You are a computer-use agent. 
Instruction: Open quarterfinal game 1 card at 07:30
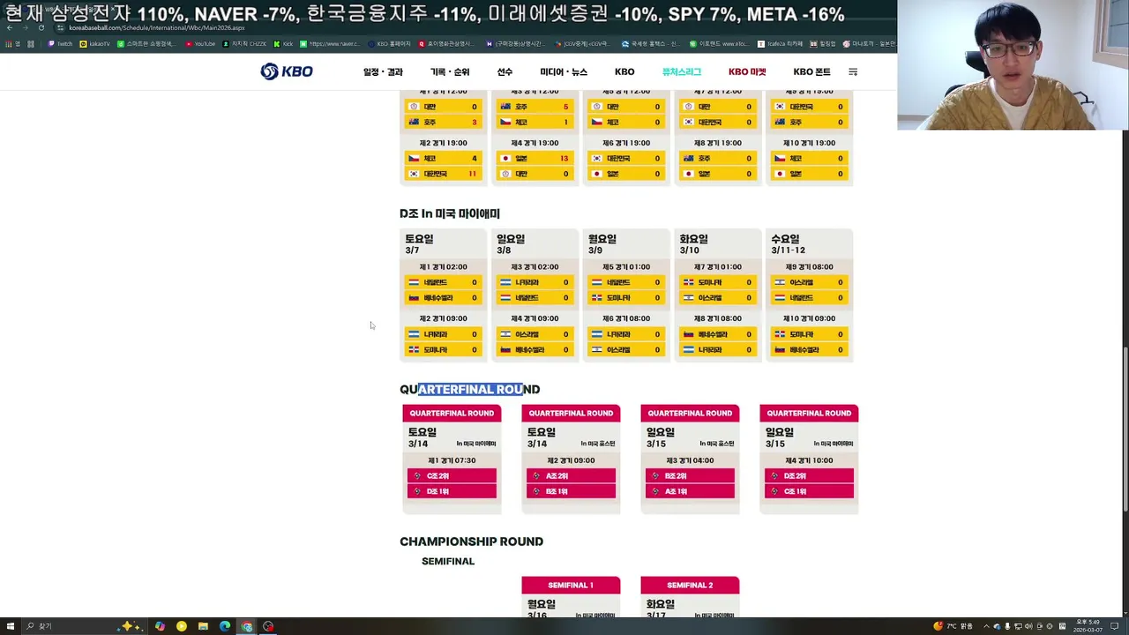452,459
